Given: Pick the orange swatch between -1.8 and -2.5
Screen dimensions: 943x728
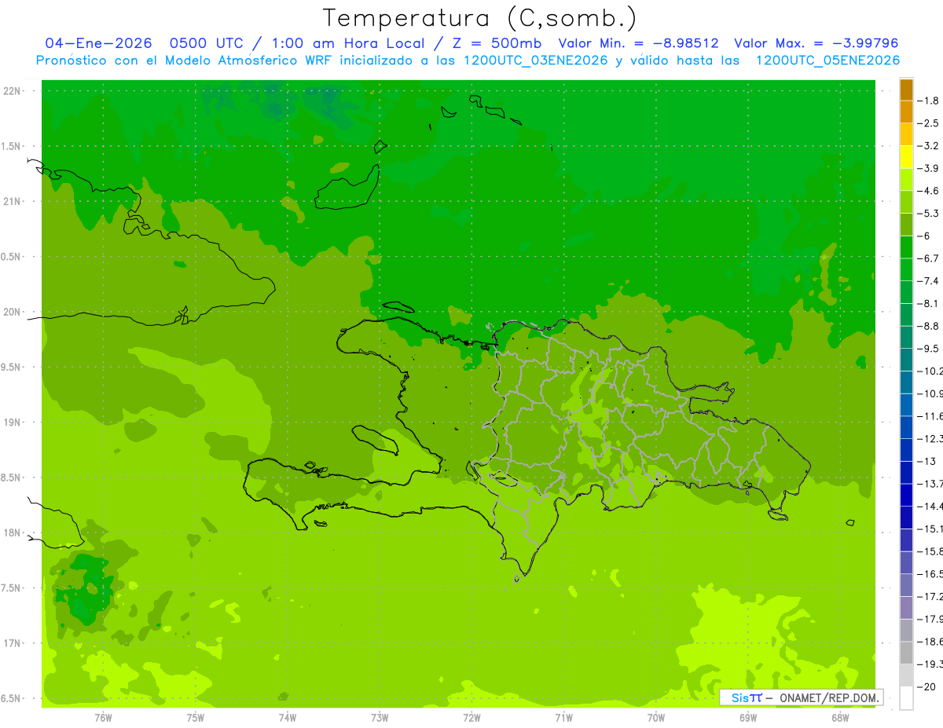Looking at the screenshot, I should 906,112.
